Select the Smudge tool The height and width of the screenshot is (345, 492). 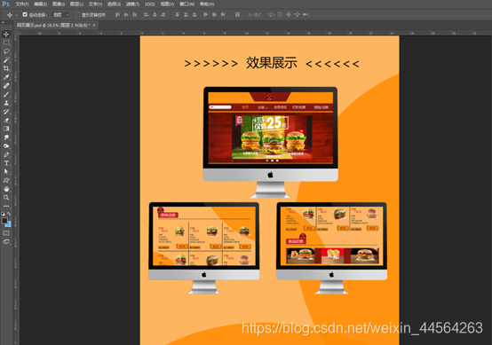click(x=6, y=137)
